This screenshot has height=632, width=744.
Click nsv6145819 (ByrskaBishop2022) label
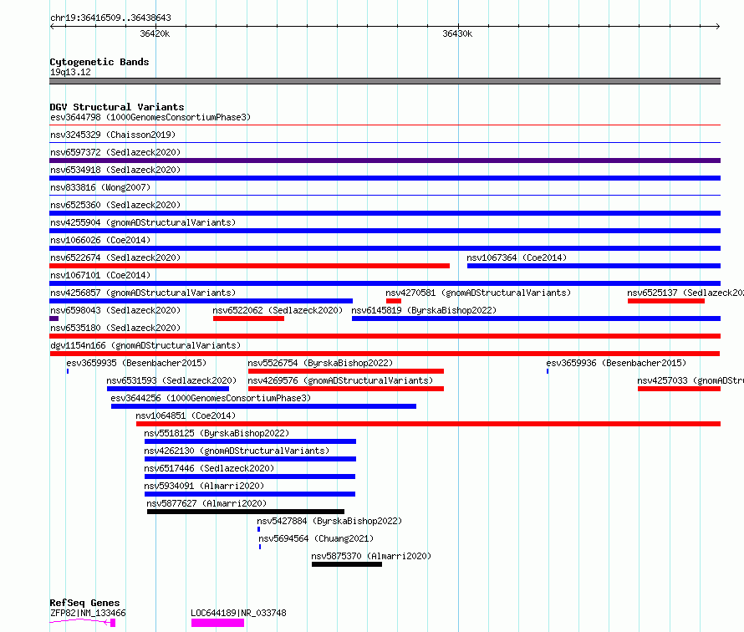424,310
